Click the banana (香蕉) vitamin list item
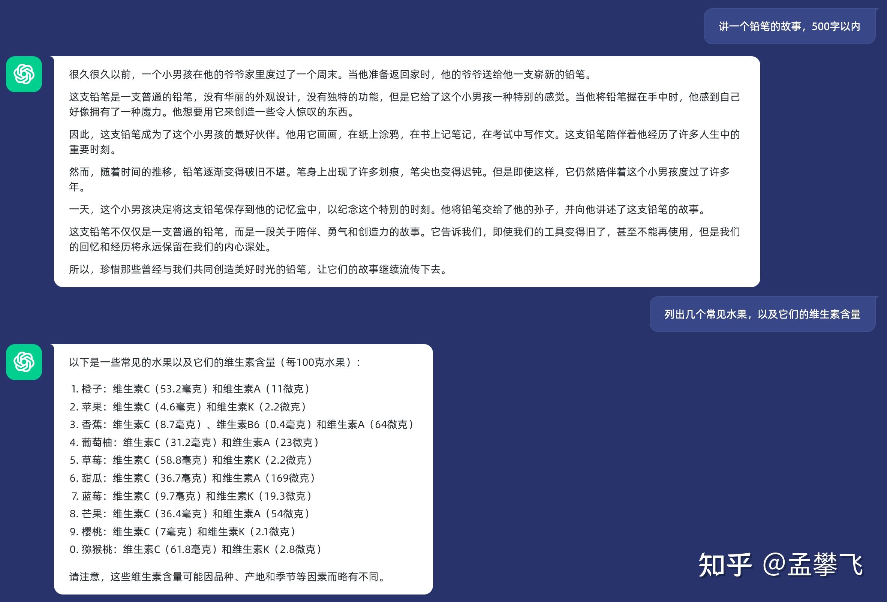This screenshot has height=602, width=887. 242,424
